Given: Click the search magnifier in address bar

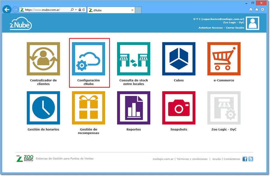Looking at the screenshot, I should (x=72, y=10).
